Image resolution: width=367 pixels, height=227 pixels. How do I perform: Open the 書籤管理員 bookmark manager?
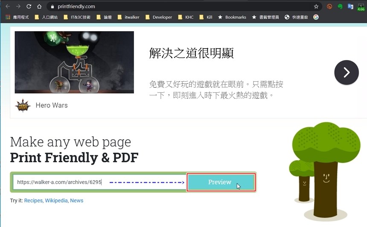(x=265, y=17)
